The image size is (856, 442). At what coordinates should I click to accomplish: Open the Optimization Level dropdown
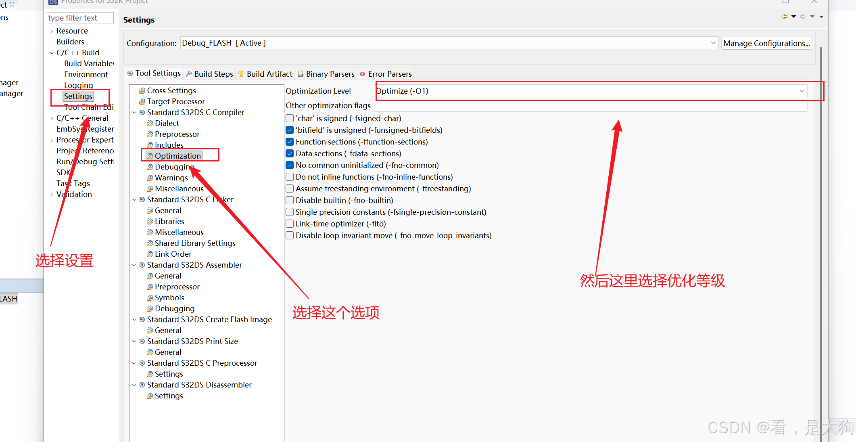802,91
